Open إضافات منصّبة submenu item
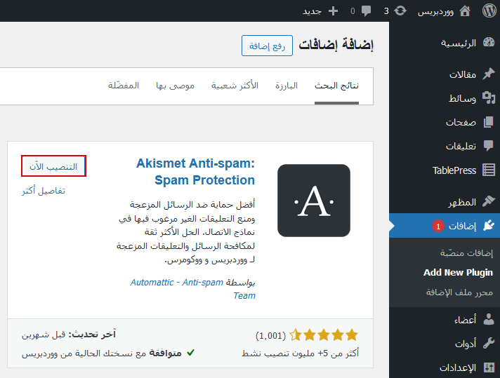Image resolution: width=500 pixels, height=378 pixels. [466, 253]
